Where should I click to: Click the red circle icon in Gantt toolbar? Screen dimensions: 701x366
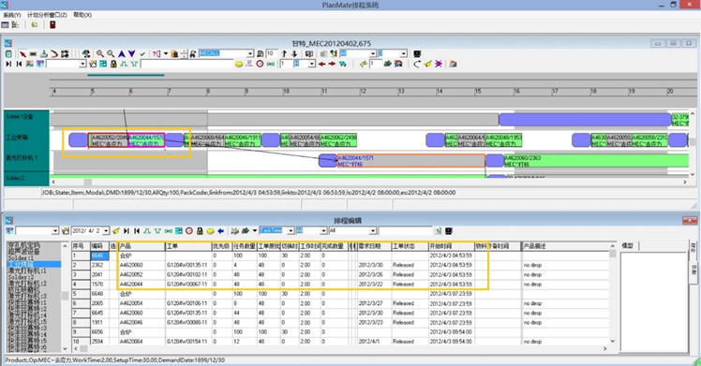point(260,64)
